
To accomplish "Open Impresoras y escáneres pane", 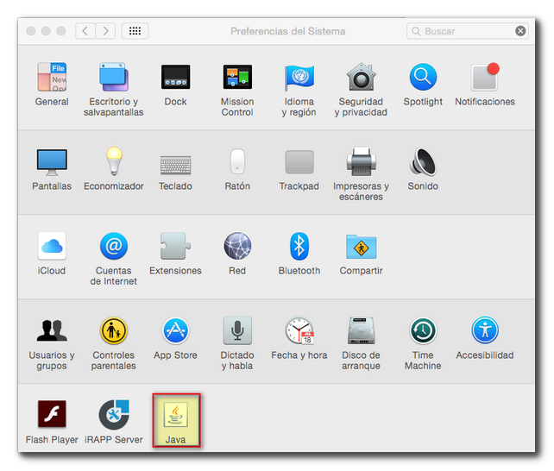I will click(x=361, y=162).
